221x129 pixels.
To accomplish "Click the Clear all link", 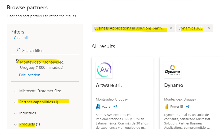I will [x=21, y=38].
